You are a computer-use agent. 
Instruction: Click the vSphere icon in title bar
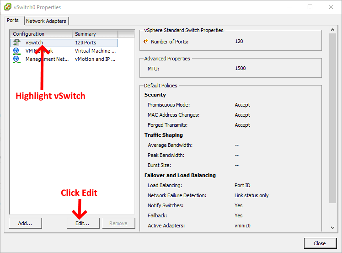8,7
